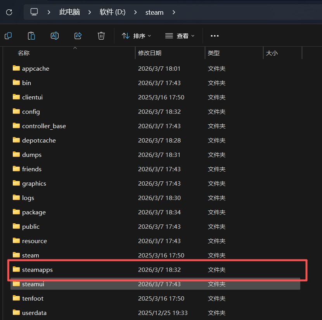Select the controller_base folder icon
This screenshot has height=320, width=322.
(x=16, y=125)
